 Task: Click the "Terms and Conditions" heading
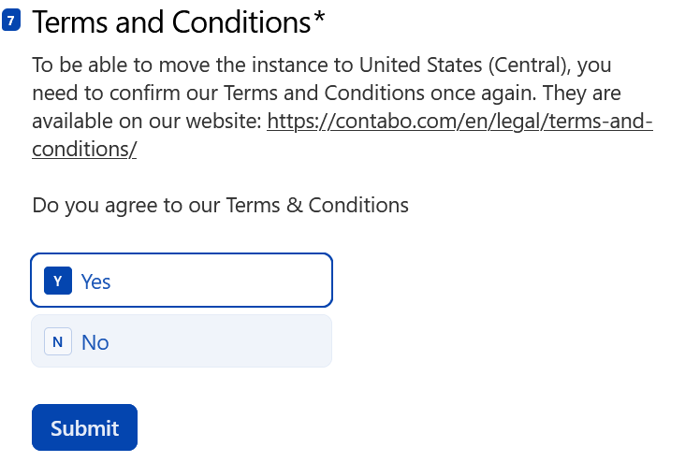tap(172, 22)
